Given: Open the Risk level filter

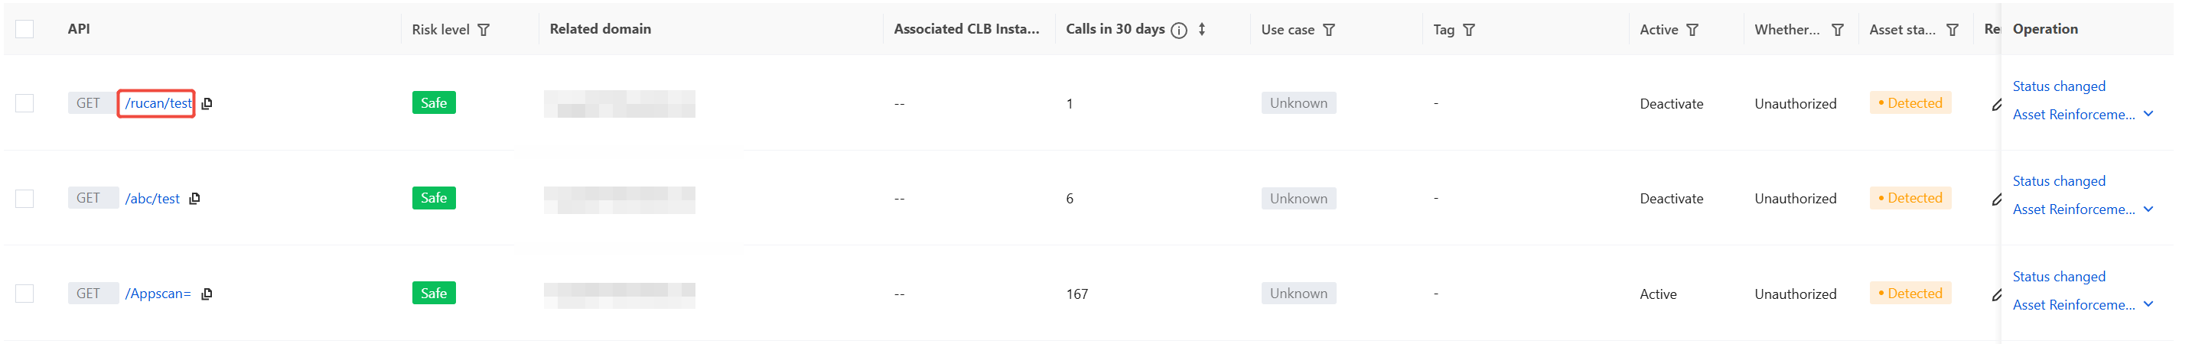Looking at the screenshot, I should click(484, 30).
